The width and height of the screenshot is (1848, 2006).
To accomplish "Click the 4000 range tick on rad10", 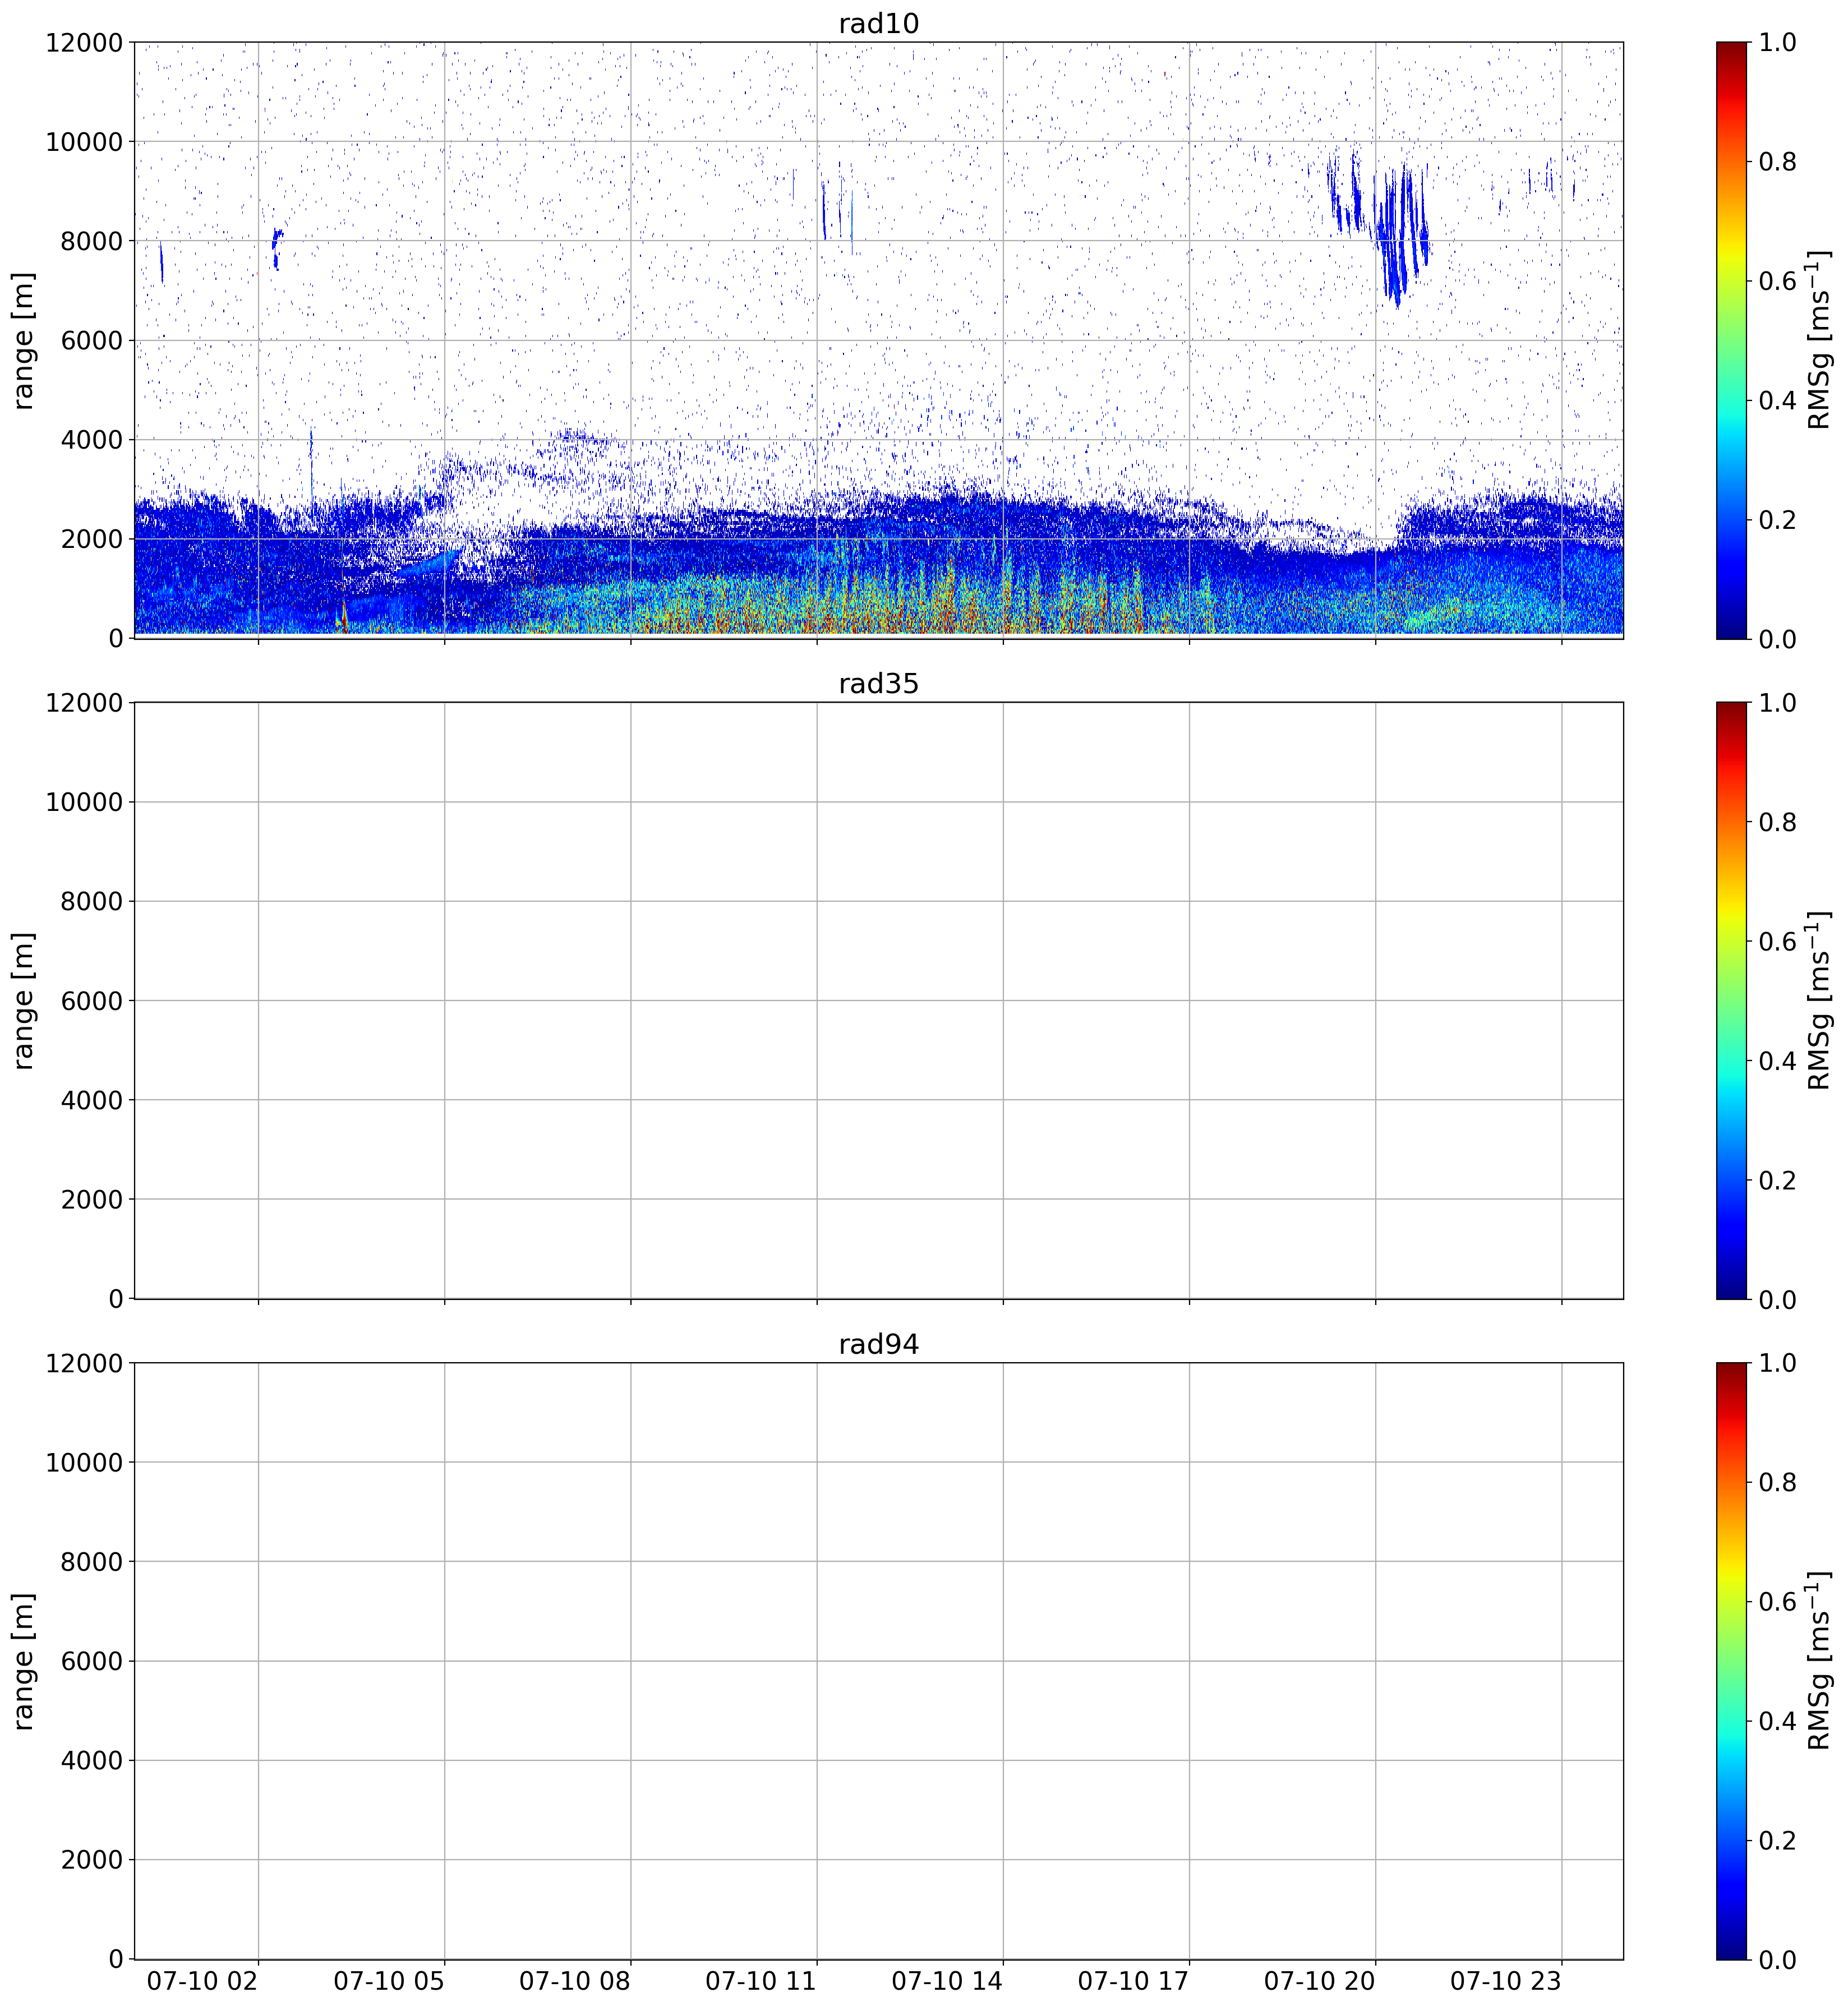I will point(92,440).
